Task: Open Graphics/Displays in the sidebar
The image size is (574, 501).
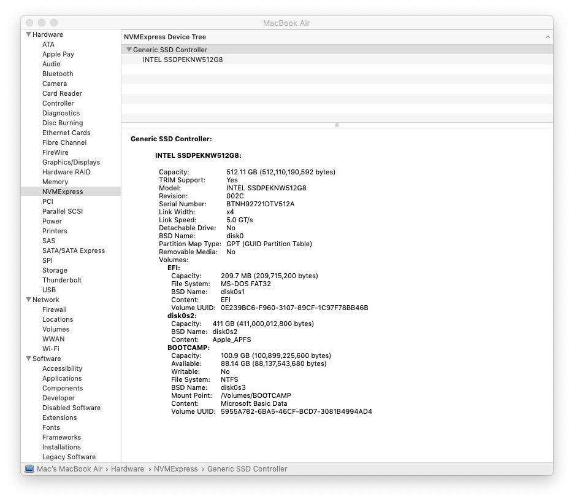Action: tap(71, 162)
